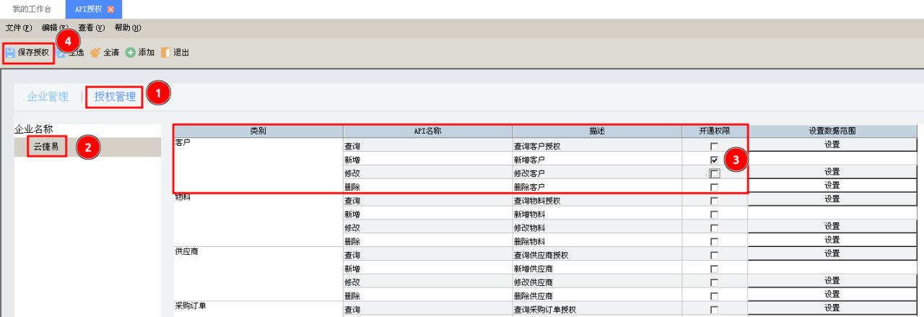
Task: Click the 描述 column header
Action: click(598, 131)
